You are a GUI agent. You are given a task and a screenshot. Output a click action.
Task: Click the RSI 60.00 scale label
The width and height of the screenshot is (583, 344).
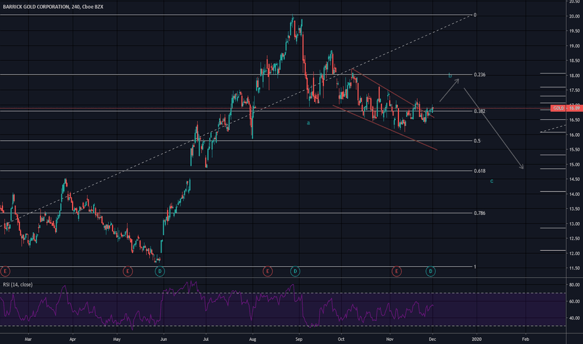coord(574,301)
